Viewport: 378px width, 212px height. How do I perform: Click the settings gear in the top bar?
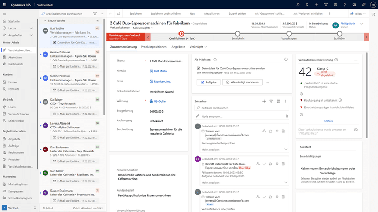pyautogui.click(x=336, y=5)
